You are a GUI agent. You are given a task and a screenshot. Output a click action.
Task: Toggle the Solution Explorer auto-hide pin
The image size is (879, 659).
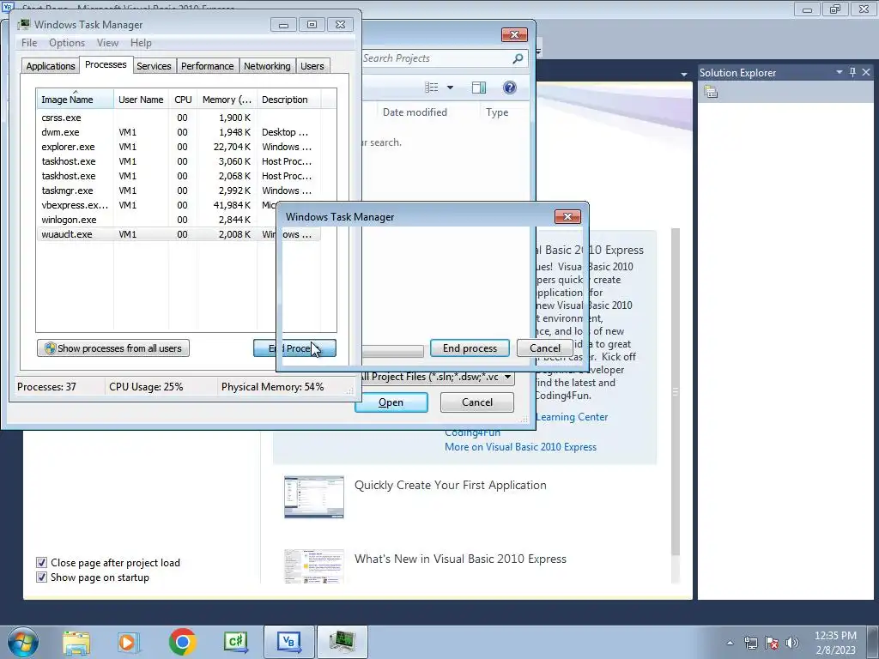852,72
